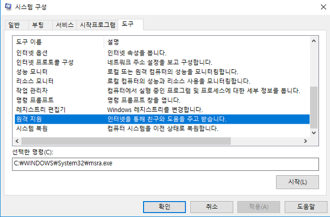Click description '인터넷 속성을 봅니다.'

(137, 53)
